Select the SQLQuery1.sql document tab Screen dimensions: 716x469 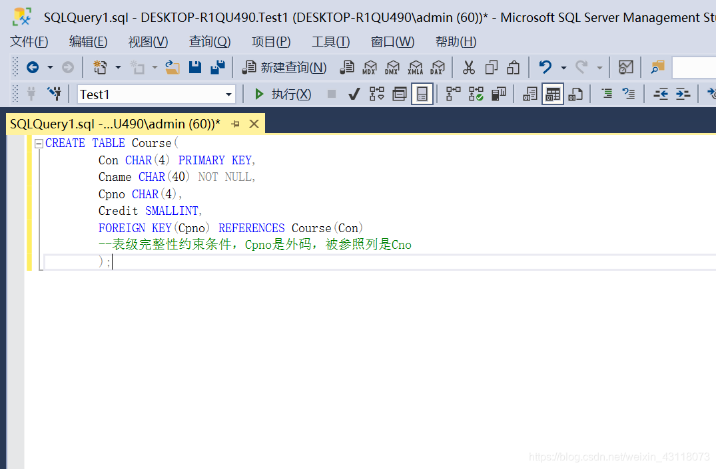point(115,124)
